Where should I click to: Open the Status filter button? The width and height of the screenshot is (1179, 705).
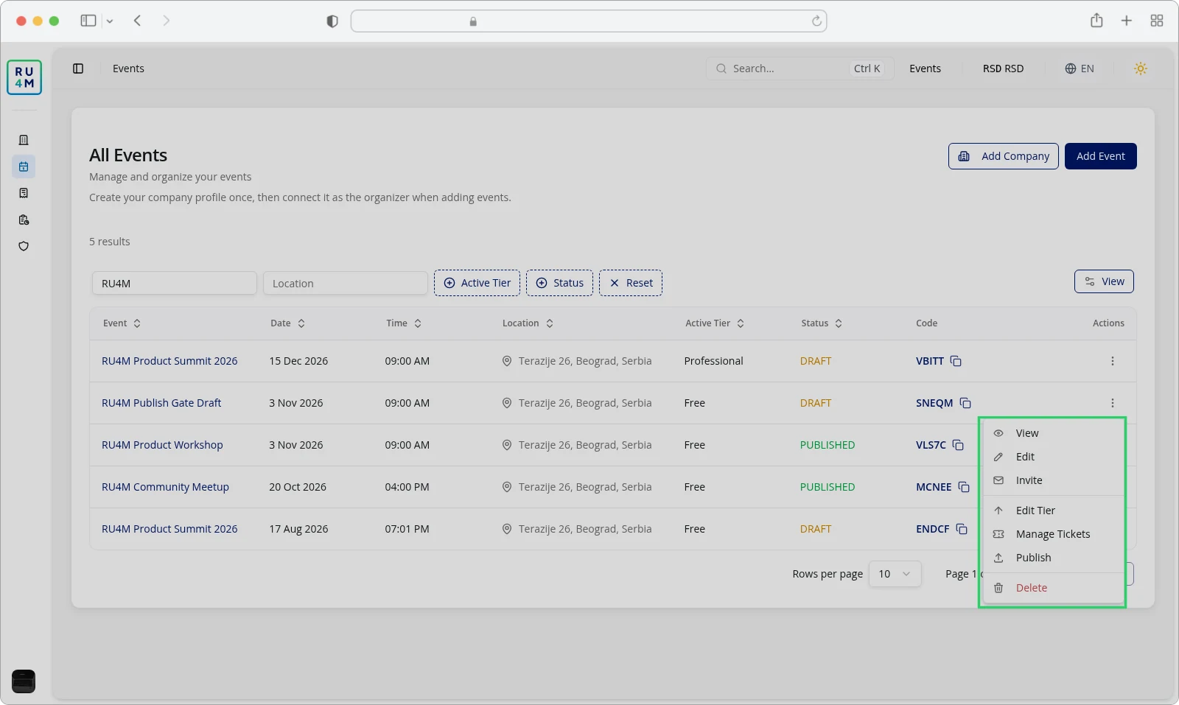tap(559, 283)
